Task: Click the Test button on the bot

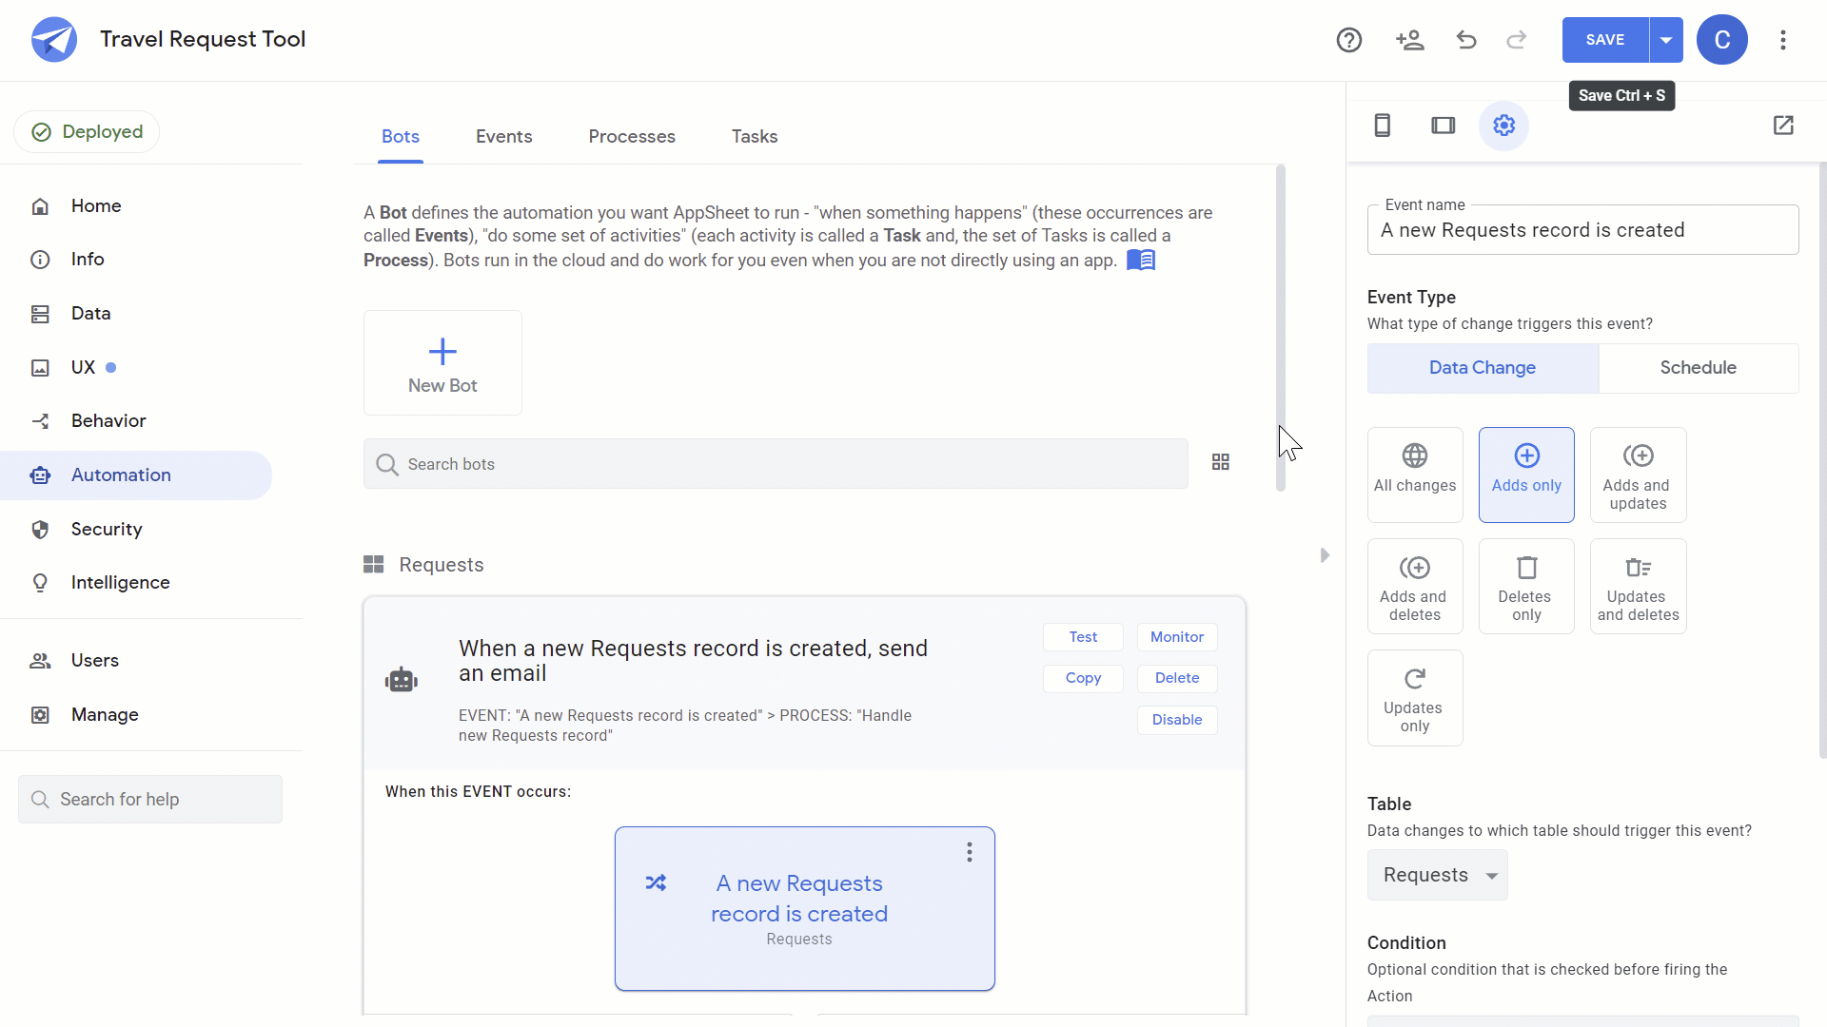Action: coord(1084,637)
